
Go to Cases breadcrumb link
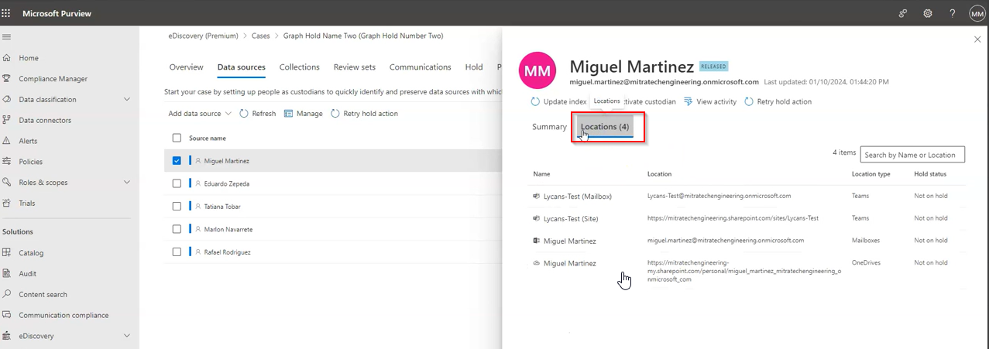(x=261, y=36)
